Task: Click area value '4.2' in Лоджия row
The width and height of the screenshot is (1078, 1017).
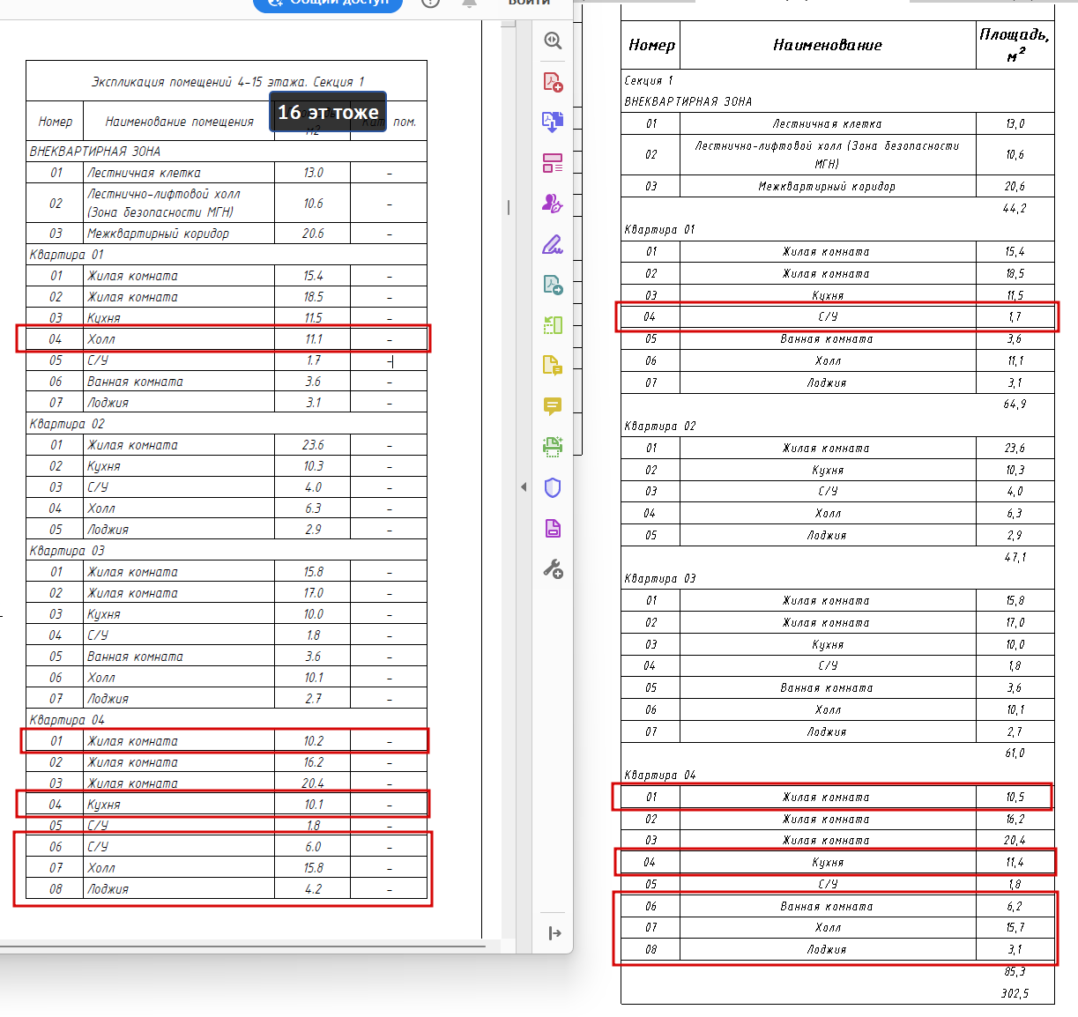Action: click(x=313, y=889)
